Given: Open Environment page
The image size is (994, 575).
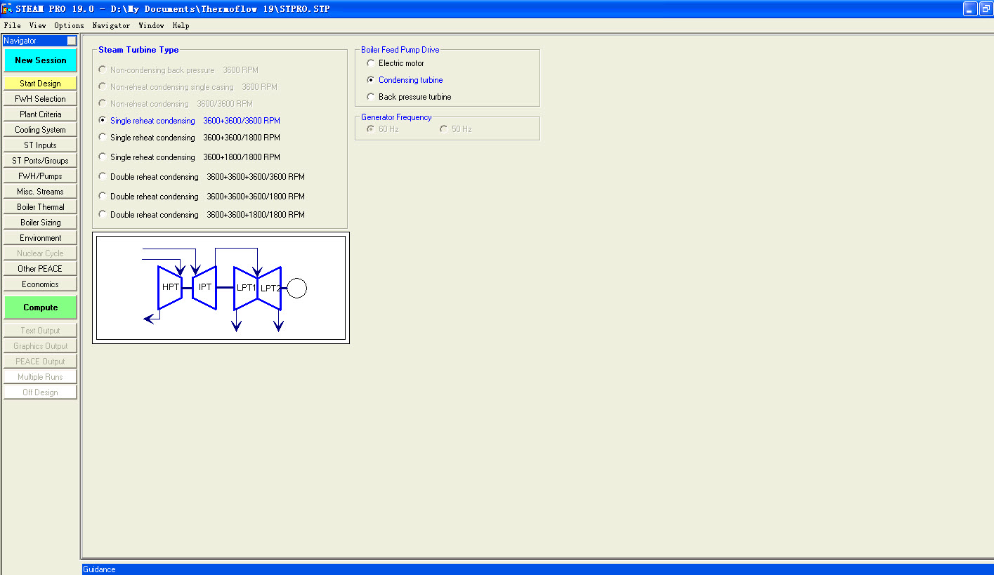Looking at the screenshot, I should (40, 238).
